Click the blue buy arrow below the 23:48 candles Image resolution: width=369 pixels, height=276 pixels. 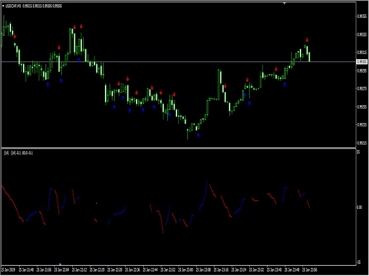pos(285,84)
